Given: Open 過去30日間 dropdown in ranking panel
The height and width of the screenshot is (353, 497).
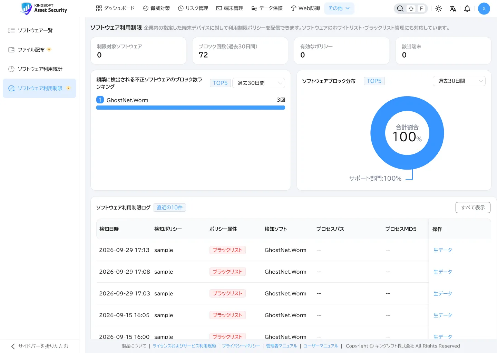Looking at the screenshot, I should coord(259,83).
